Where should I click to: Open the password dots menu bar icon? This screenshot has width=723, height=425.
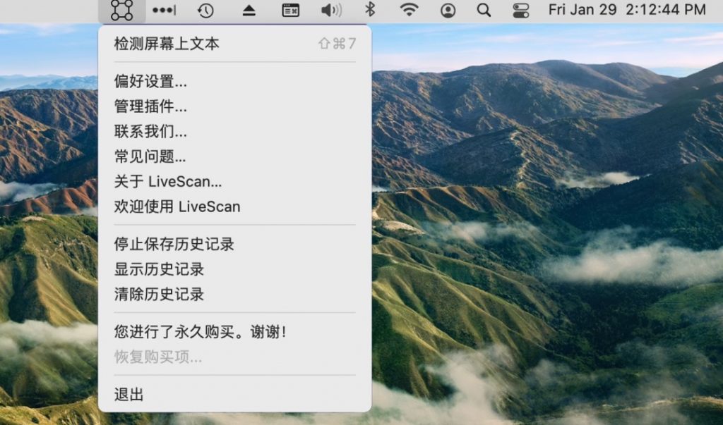pos(164,10)
